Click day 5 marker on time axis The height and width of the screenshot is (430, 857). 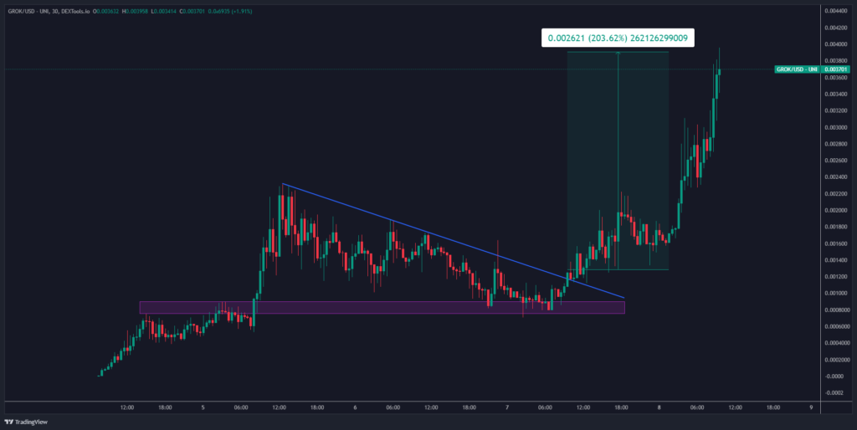(203, 407)
